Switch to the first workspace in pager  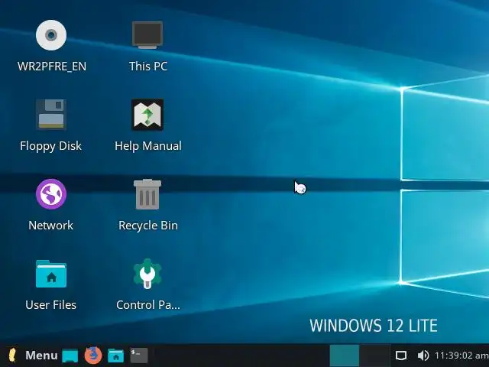tap(345, 356)
